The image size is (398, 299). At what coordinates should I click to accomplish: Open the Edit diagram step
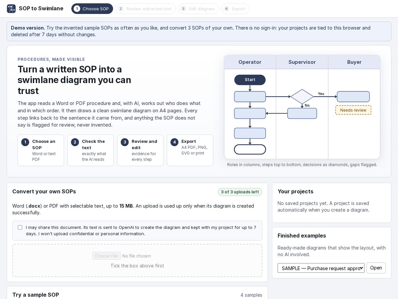click(x=198, y=9)
